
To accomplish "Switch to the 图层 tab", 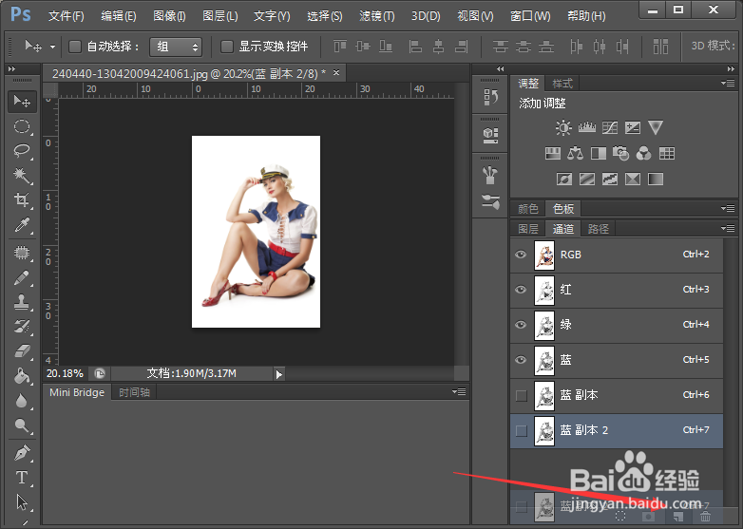I will (x=528, y=229).
